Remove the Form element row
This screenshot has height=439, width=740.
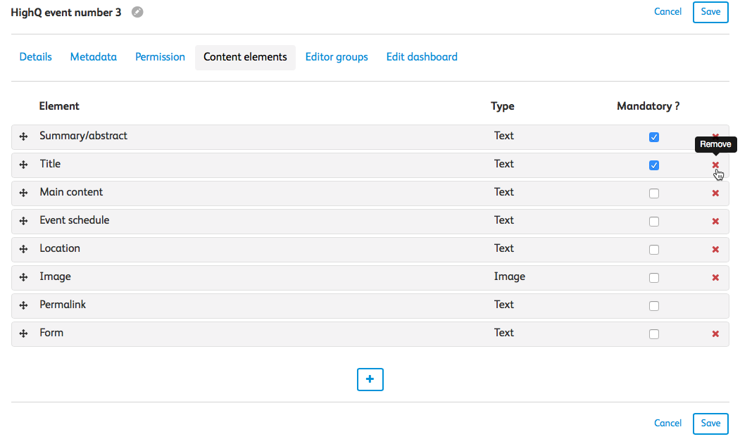[715, 334]
